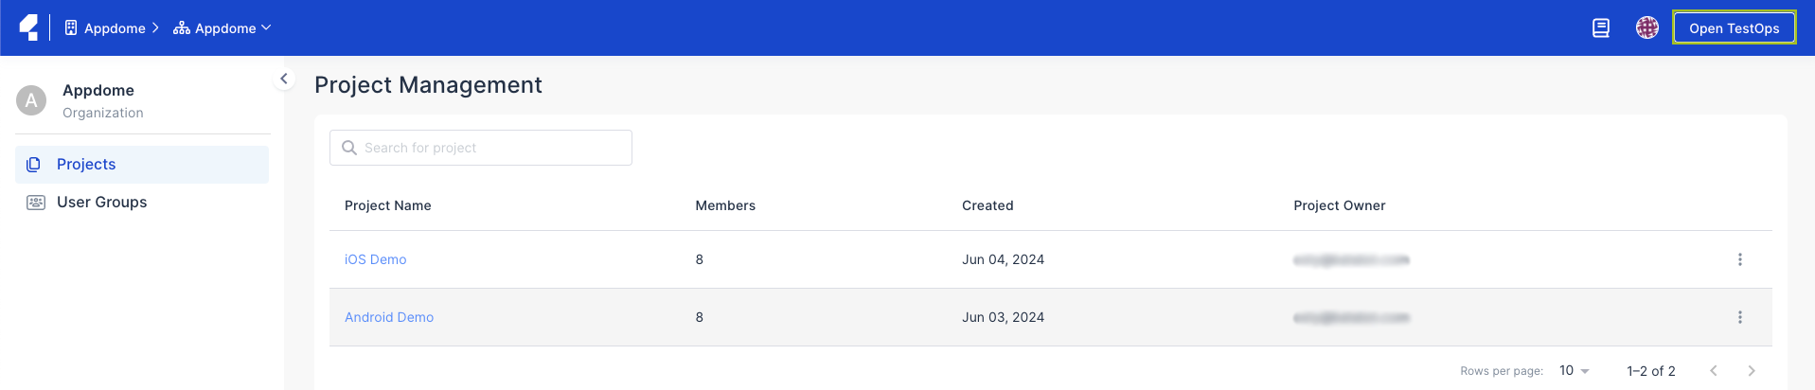Open the more options menu for iOS Demo
Screen dimensions: 1815x390
pos(1739,259)
